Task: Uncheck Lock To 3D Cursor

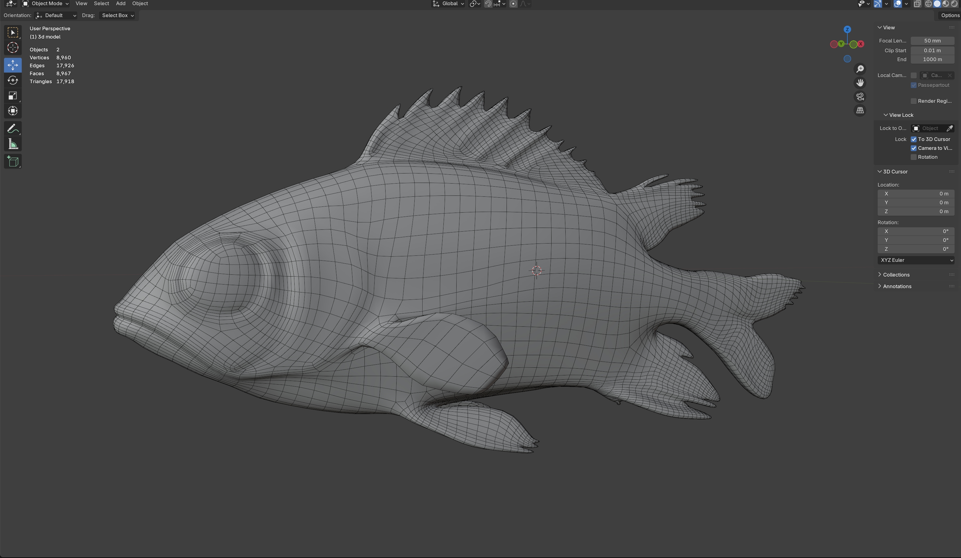Action: coord(913,139)
